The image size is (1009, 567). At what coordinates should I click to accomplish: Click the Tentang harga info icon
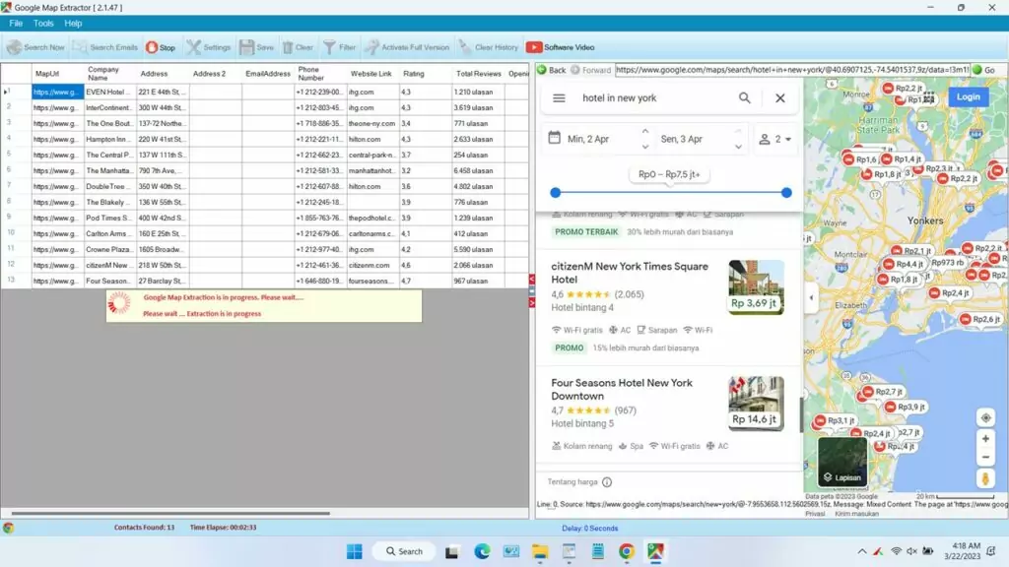(x=607, y=482)
